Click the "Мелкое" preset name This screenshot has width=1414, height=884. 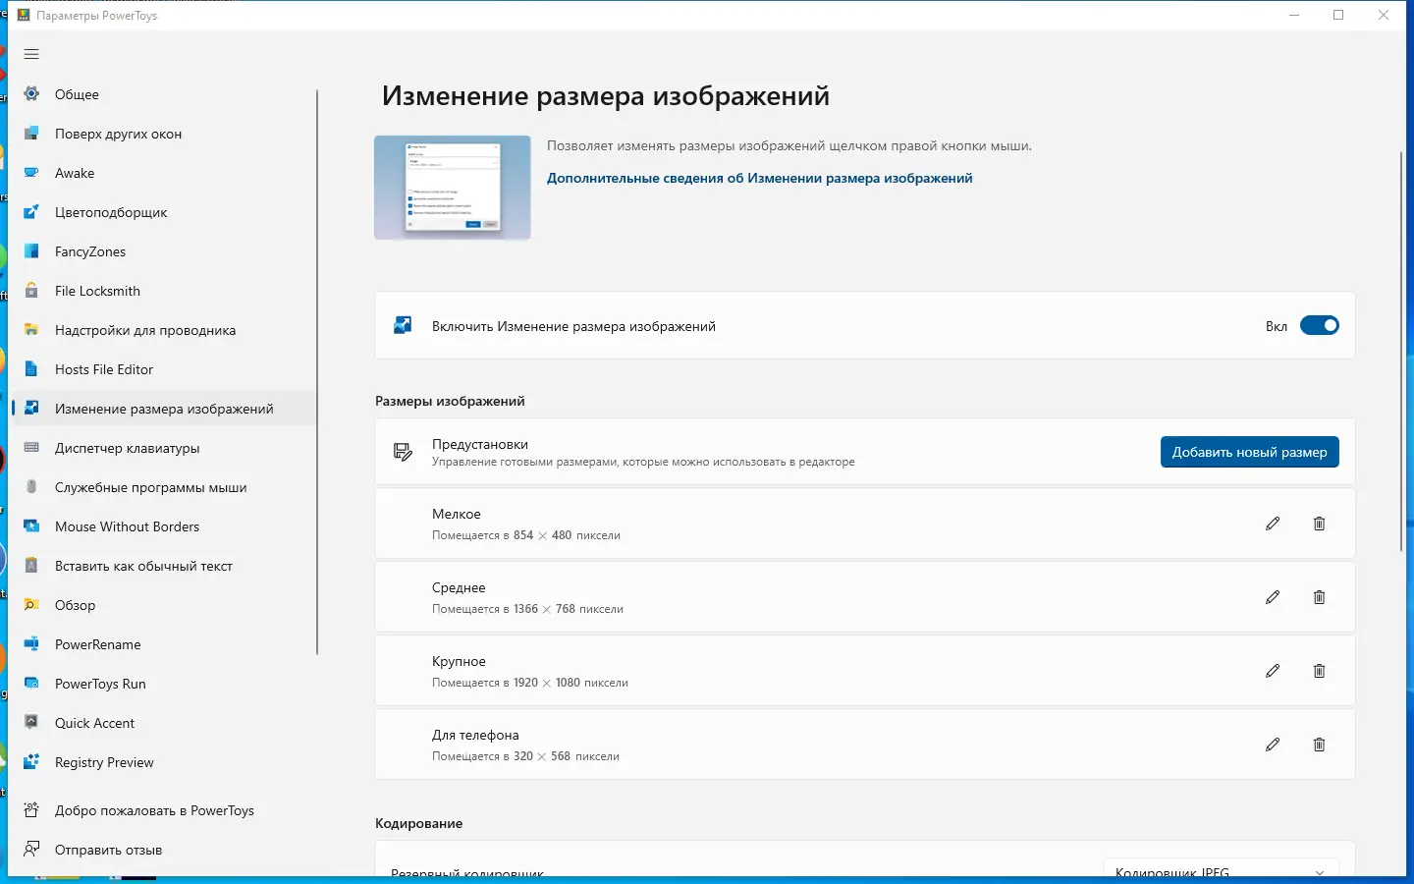(457, 514)
